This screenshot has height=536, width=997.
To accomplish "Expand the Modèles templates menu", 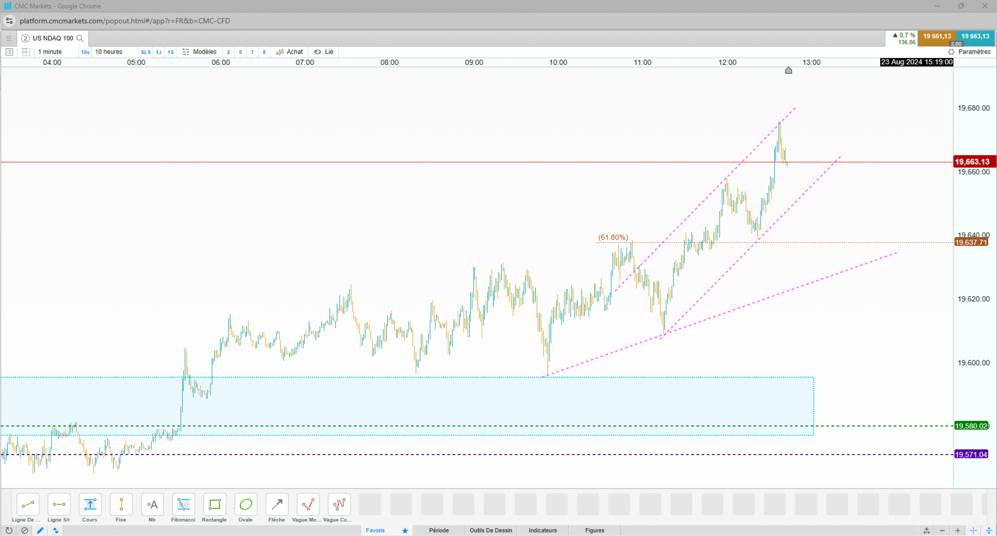I will [x=199, y=52].
